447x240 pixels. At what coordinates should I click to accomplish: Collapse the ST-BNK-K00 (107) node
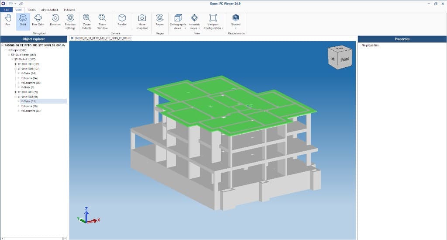[x=15, y=69]
